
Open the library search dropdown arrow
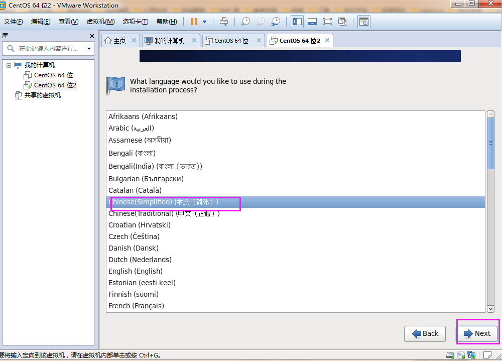tap(89, 49)
